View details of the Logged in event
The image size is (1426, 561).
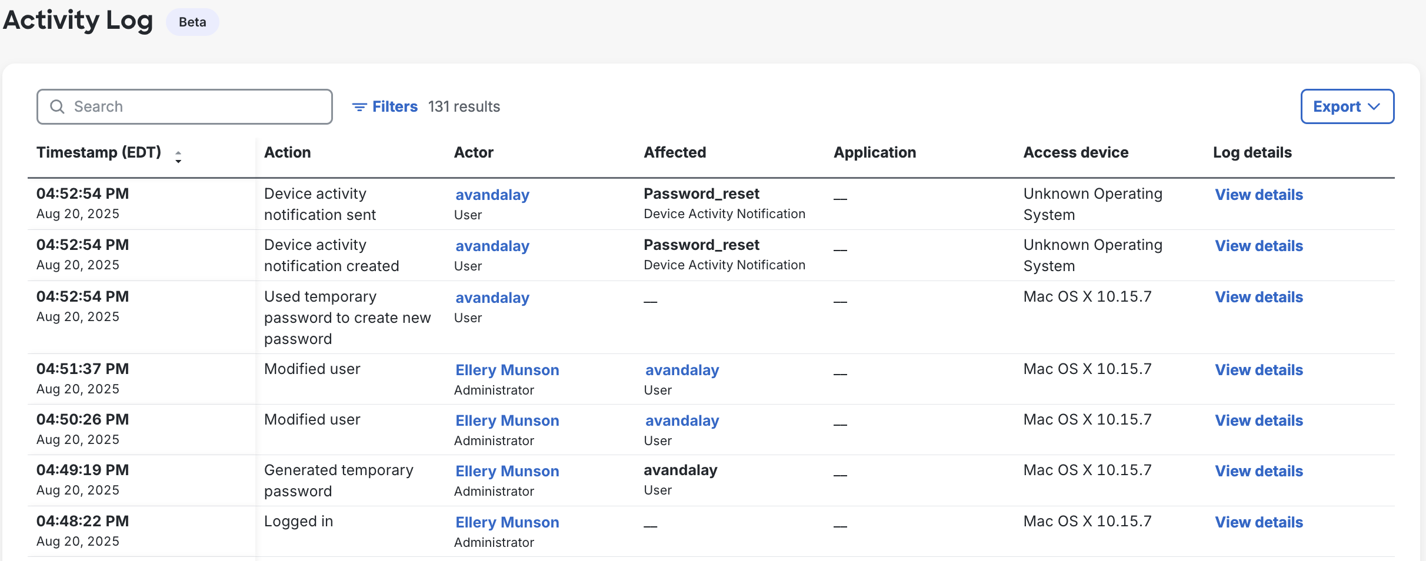[x=1258, y=522]
